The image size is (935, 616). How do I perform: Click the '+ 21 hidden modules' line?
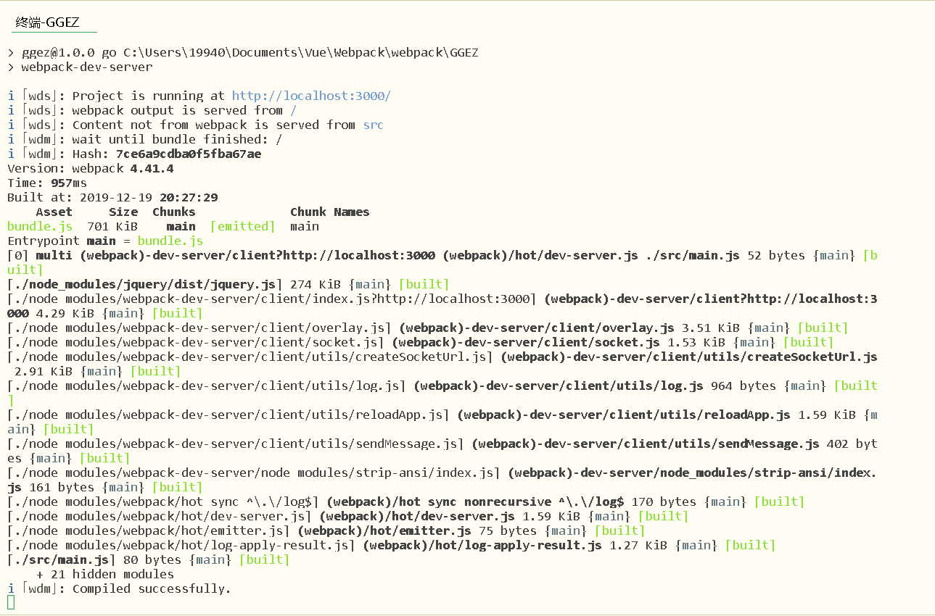[105, 574]
